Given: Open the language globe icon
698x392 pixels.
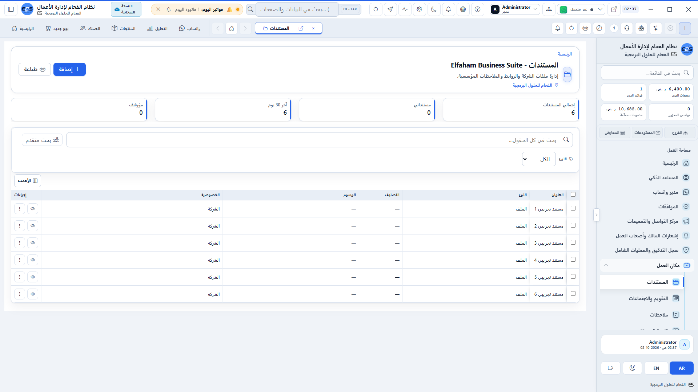Looking at the screenshot, I should [x=463, y=9].
